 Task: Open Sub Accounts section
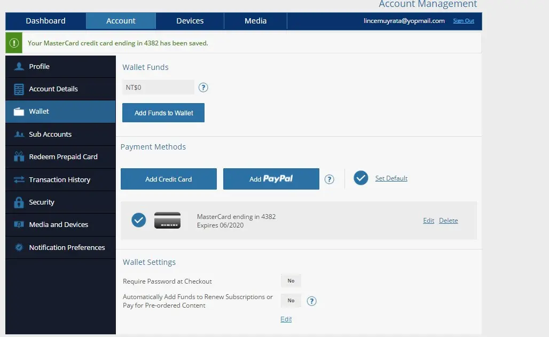tap(60, 134)
